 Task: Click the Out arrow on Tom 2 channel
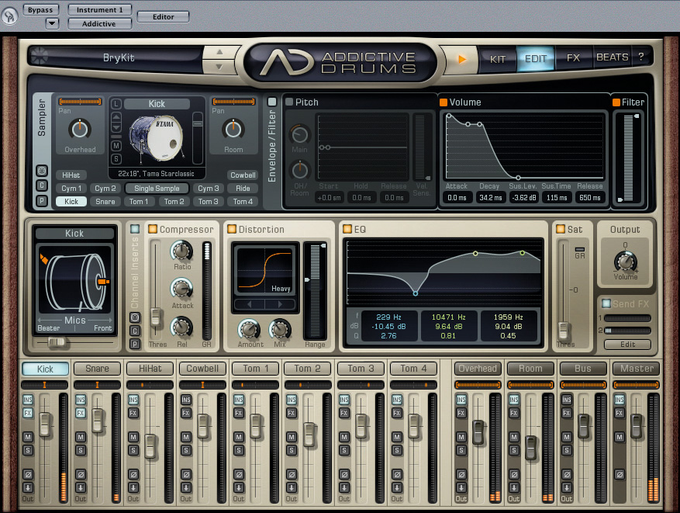tap(292, 487)
